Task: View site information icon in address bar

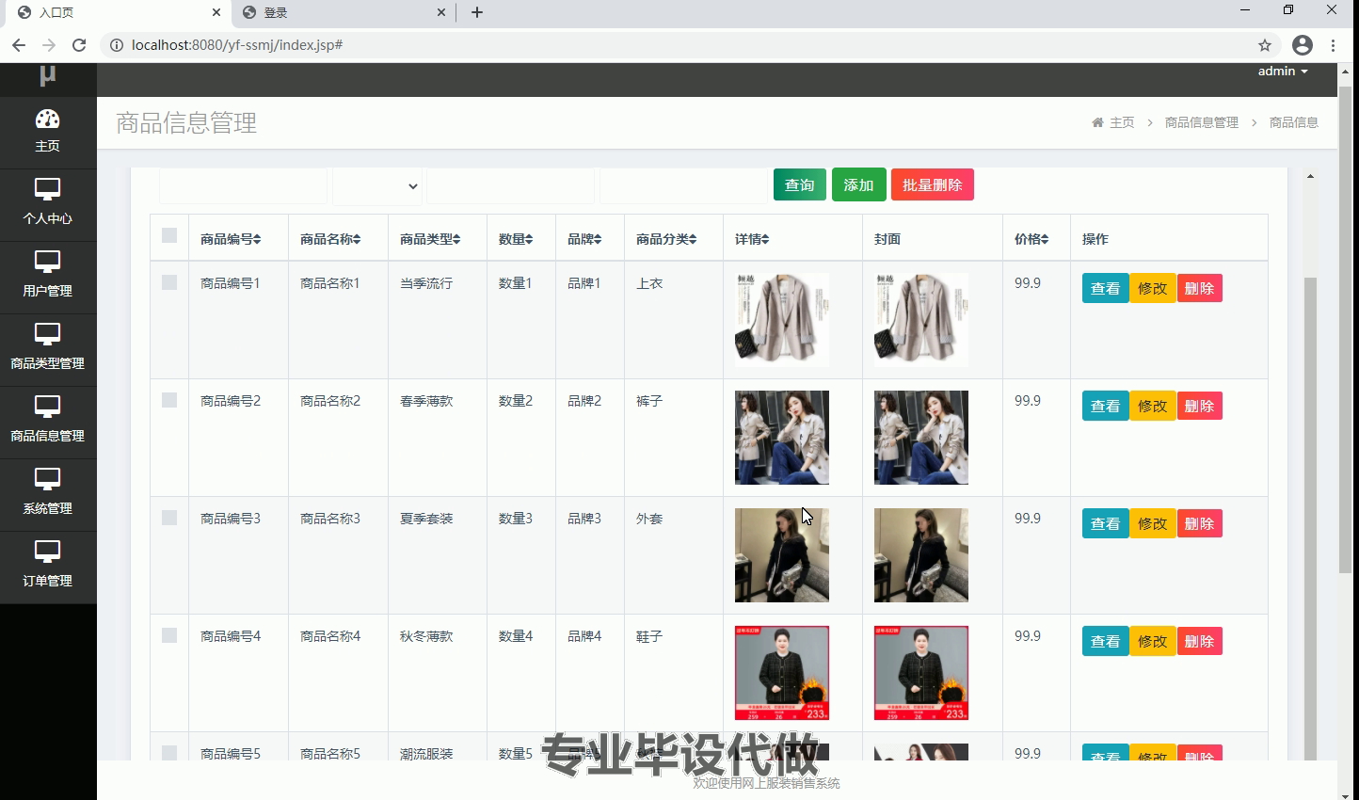Action: click(x=115, y=45)
